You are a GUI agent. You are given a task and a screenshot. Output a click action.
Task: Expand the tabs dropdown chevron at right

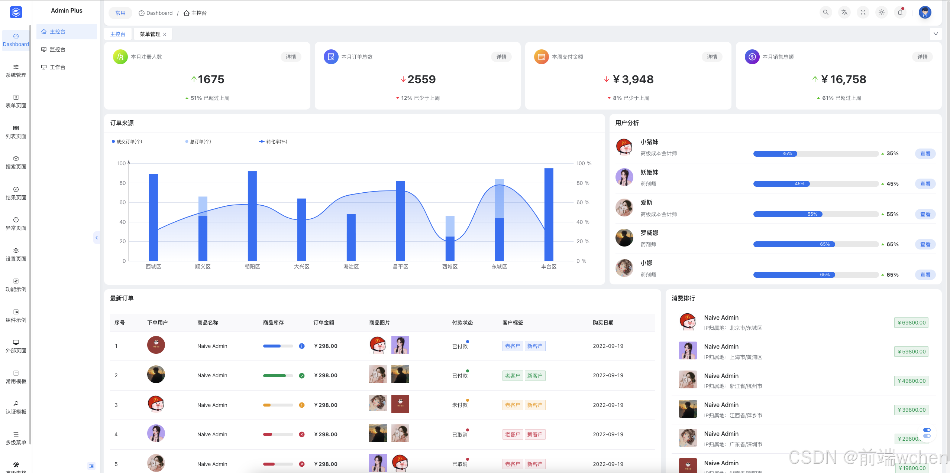click(x=936, y=34)
